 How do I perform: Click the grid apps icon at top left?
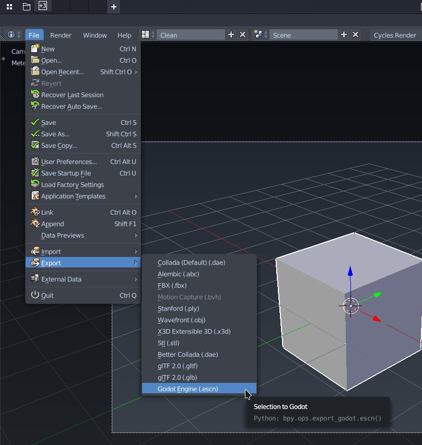pyautogui.click(x=9, y=6)
